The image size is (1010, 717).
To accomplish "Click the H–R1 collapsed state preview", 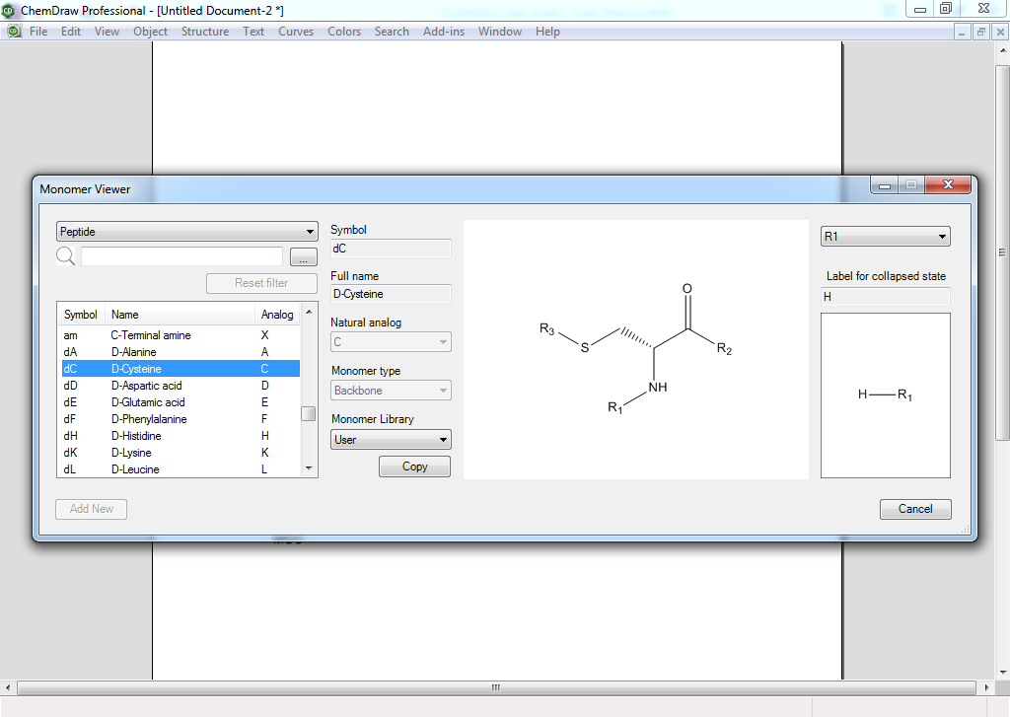I will (885, 394).
